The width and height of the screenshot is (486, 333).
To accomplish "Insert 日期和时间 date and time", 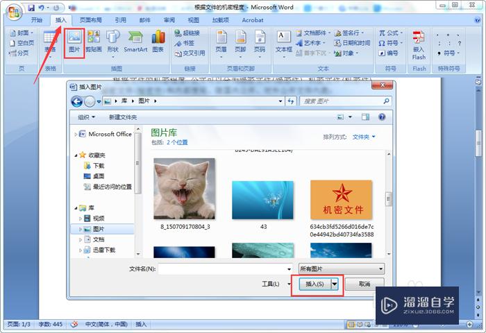I will (352, 43).
